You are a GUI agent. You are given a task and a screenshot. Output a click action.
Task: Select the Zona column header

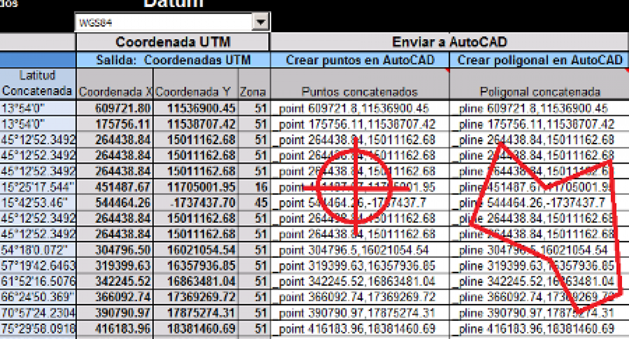click(253, 92)
